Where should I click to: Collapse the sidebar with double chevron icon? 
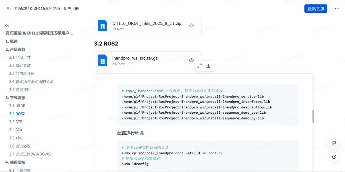[x=7, y=25]
